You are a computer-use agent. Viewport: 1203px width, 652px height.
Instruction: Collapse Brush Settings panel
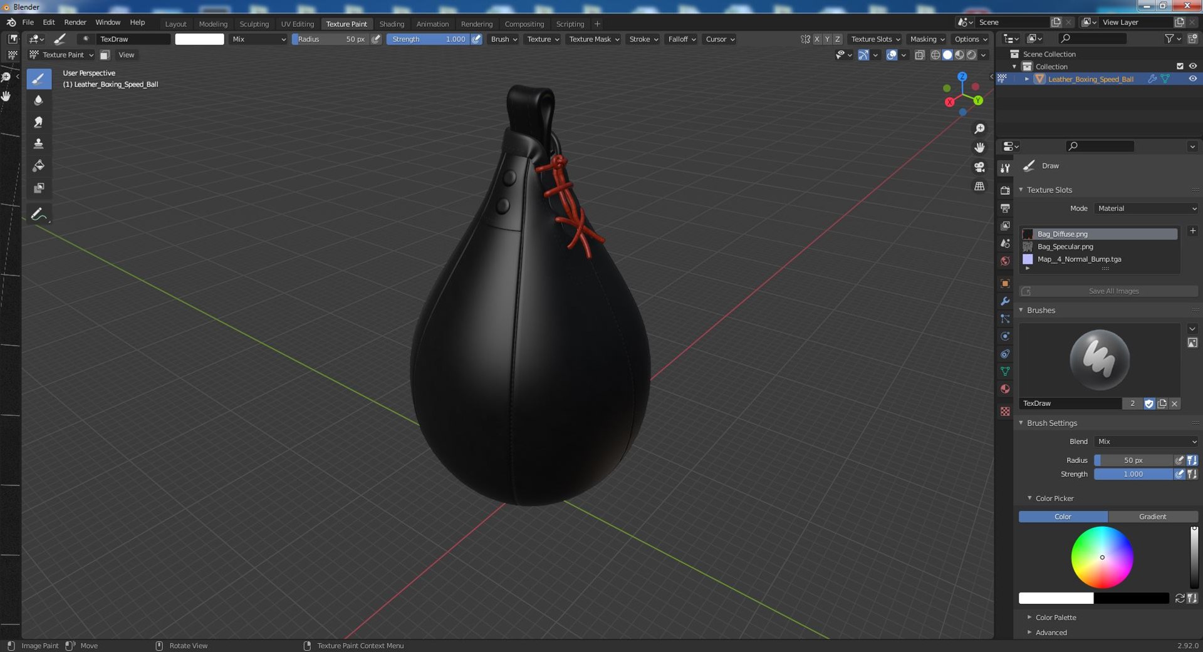tap(1051, 423)
